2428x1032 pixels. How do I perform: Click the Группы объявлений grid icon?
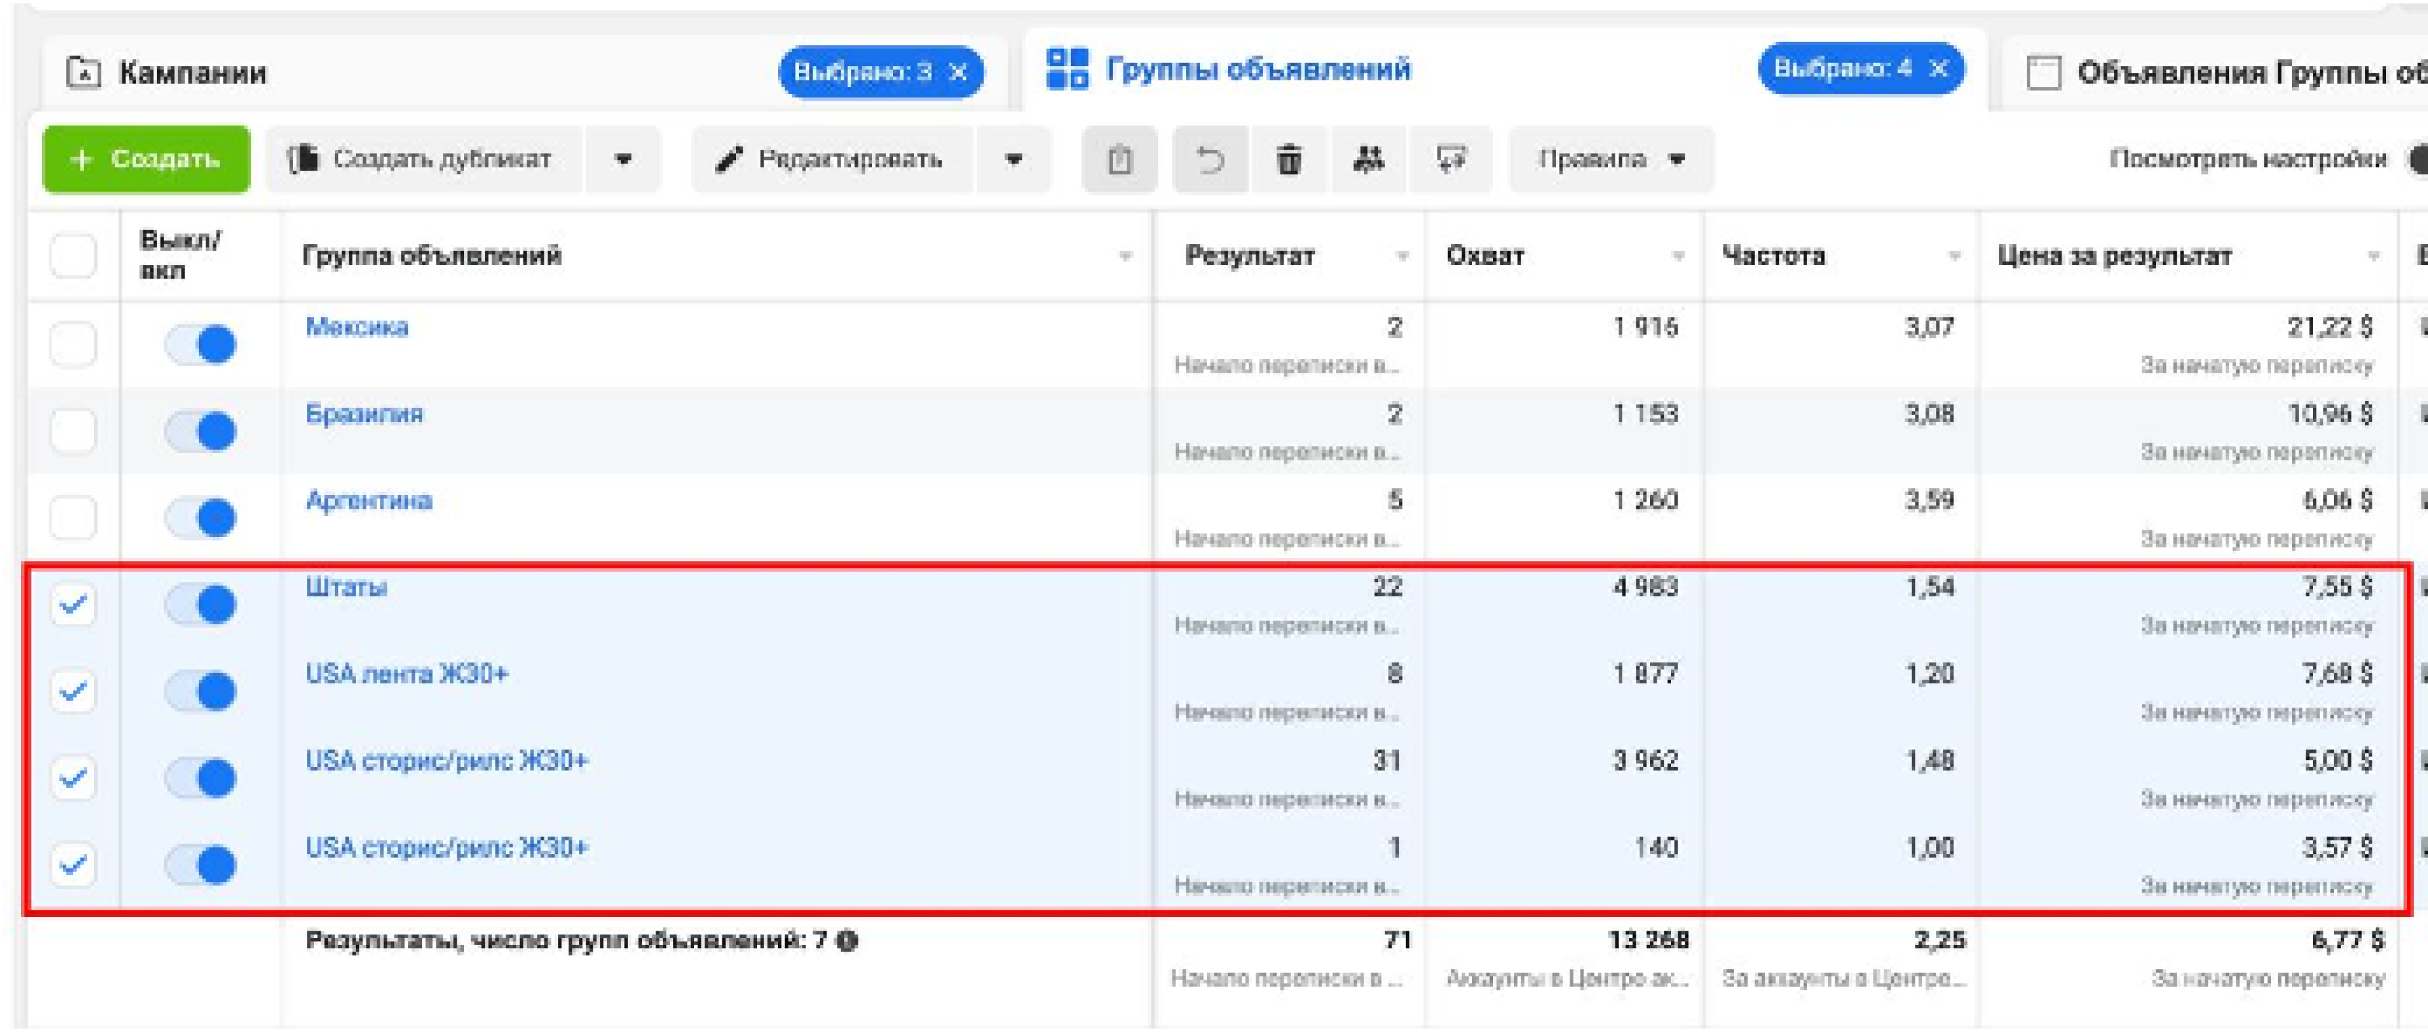1067,70
